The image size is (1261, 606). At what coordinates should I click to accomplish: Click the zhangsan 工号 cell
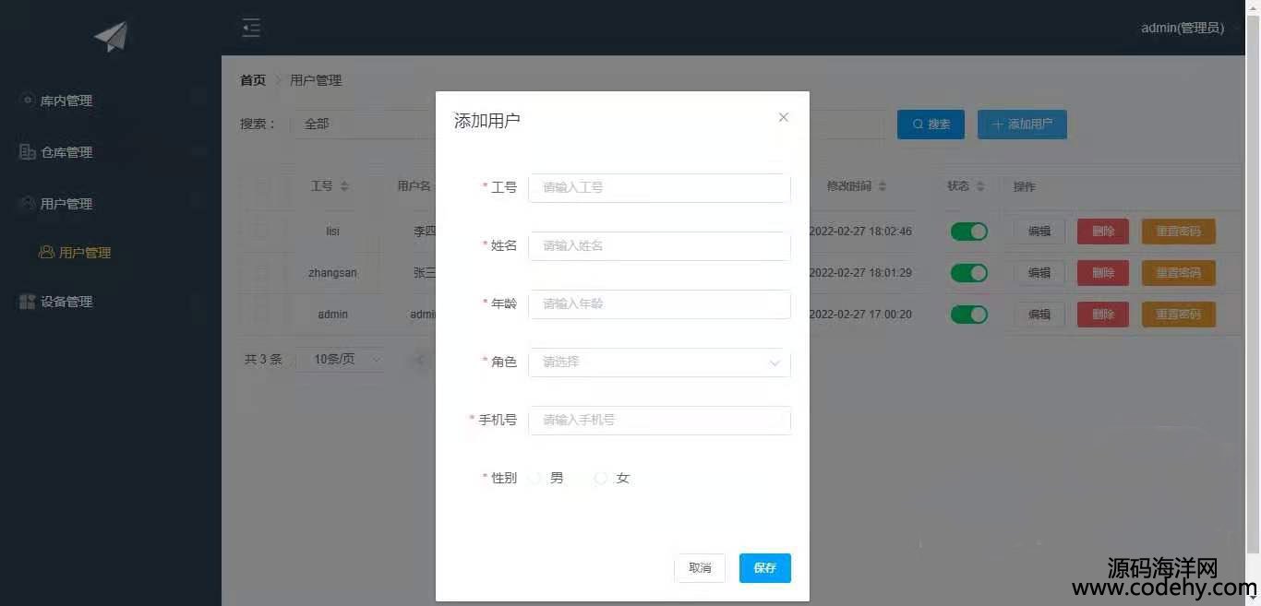[332, 273]
